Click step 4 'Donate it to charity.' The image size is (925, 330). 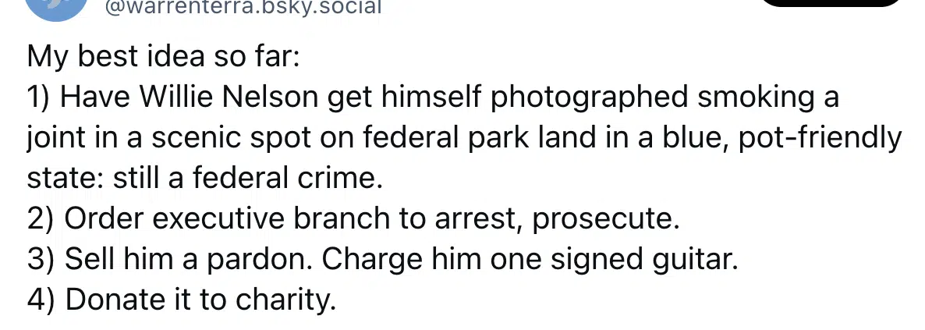182,301
